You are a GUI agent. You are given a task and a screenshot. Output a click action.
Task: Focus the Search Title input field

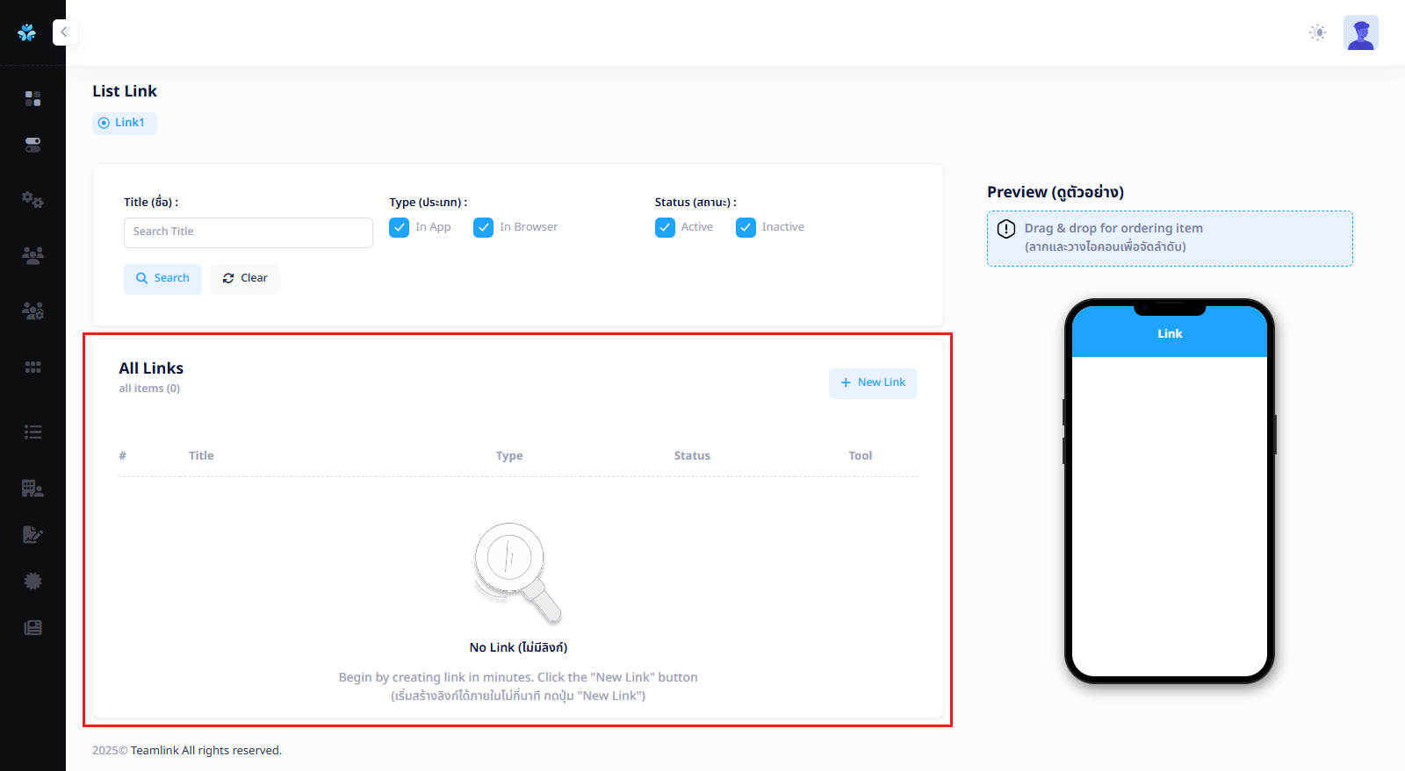pos(248,232)
